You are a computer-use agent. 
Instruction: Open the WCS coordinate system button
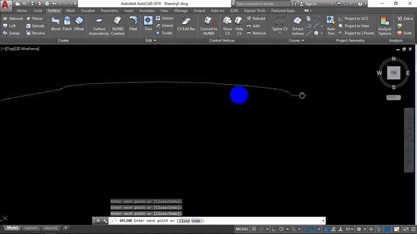pos(394,97)
